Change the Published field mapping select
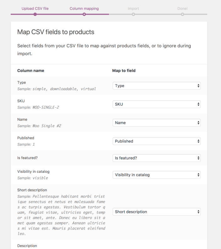 point(156,141)
